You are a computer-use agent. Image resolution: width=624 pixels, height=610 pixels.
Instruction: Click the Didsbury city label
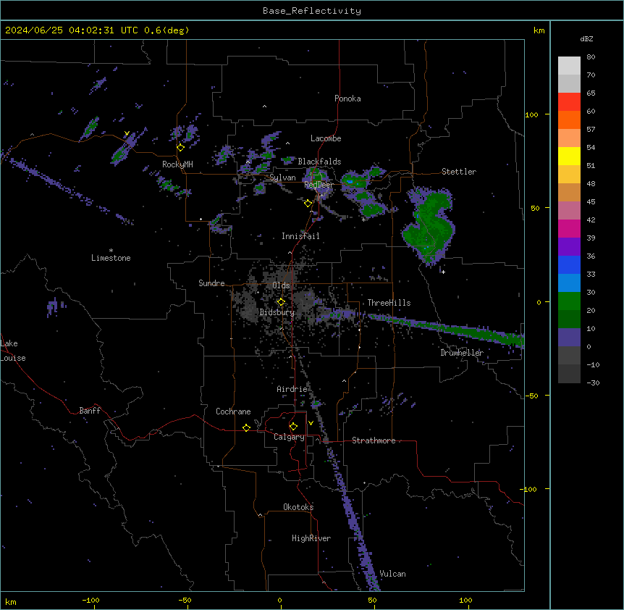277,312
